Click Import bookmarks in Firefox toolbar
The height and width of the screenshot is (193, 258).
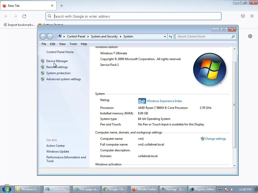(19, 25)
